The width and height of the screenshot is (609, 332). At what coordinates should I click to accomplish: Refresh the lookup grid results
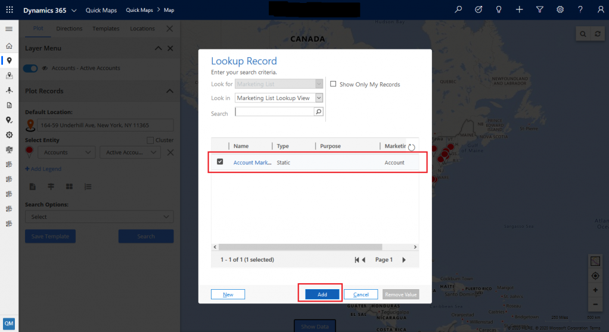point(412,147)
